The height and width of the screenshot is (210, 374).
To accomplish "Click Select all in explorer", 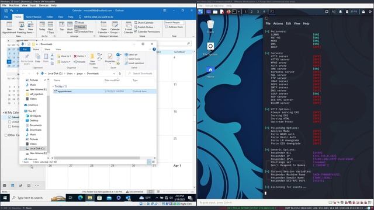I will click(x=131, y=54).
